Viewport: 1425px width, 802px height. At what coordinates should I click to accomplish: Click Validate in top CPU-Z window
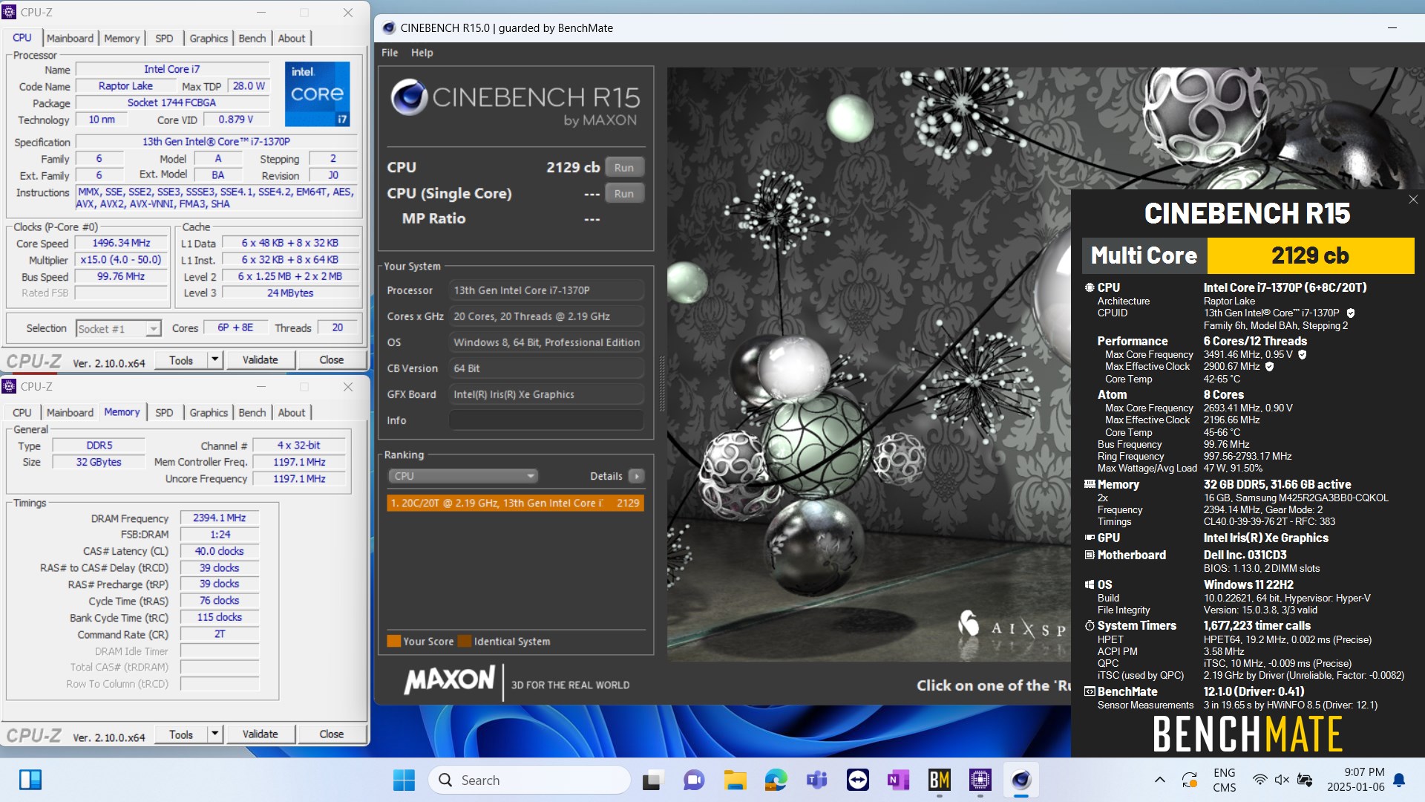pos(260,360)
